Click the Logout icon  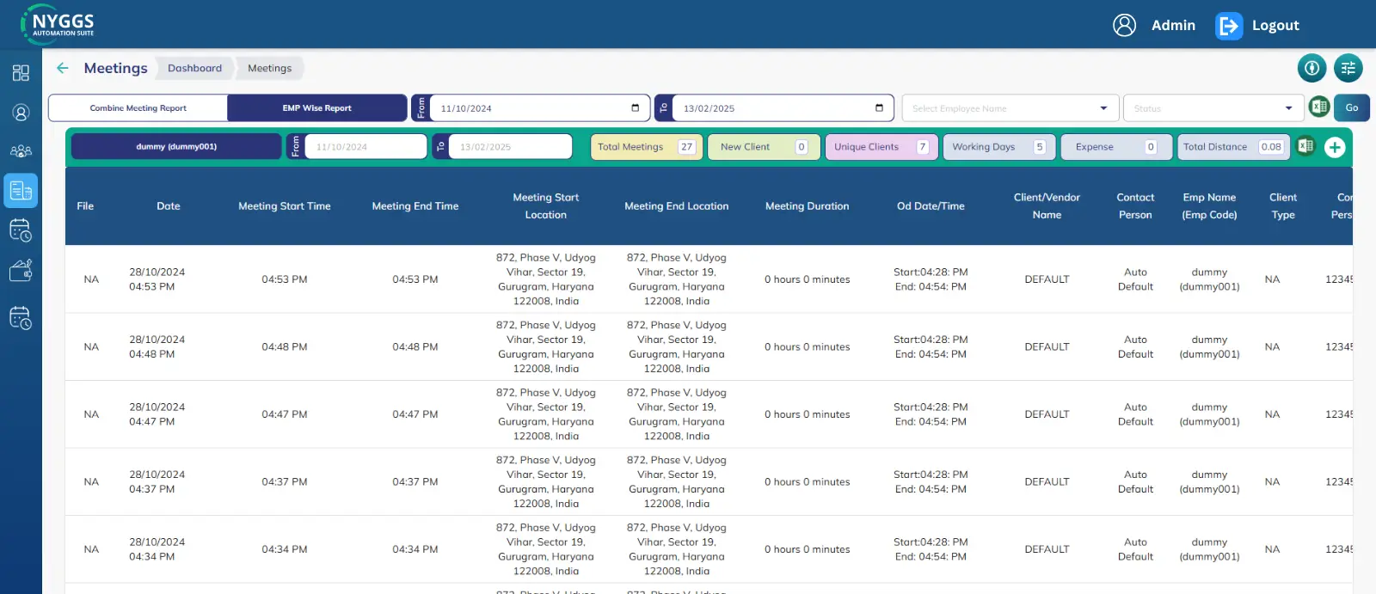coord(1228,26)
